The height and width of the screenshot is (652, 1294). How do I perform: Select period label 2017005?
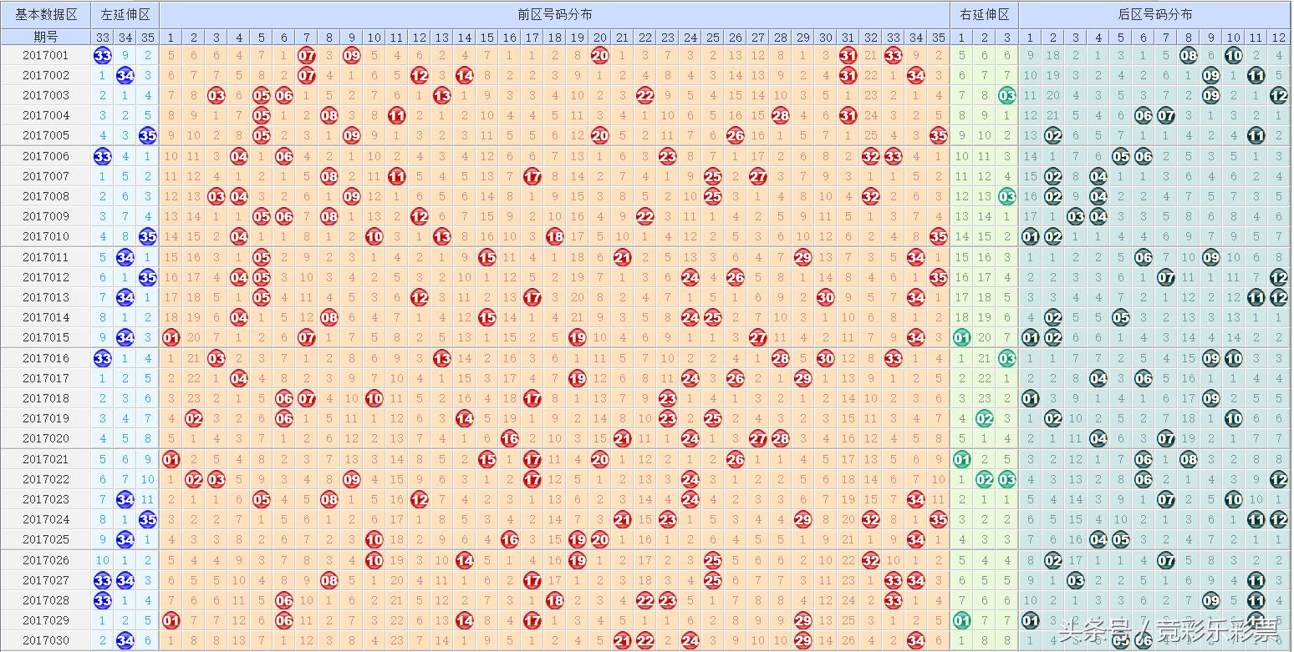tap(46, 135)
